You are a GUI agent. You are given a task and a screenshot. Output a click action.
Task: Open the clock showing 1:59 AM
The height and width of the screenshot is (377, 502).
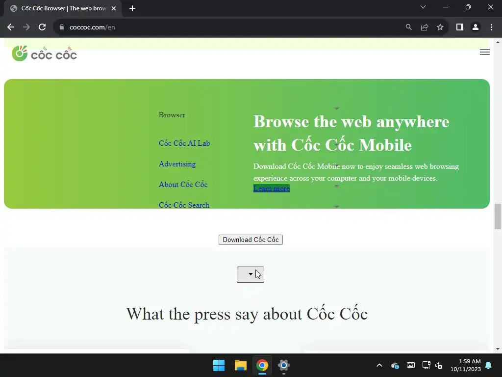(x=466, y=365)
